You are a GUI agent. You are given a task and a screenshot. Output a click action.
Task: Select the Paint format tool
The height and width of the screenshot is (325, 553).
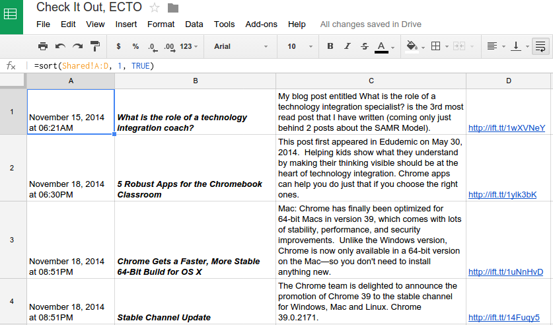[95, 46]
